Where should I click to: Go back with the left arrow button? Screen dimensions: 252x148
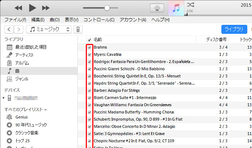tap(9, 29)
